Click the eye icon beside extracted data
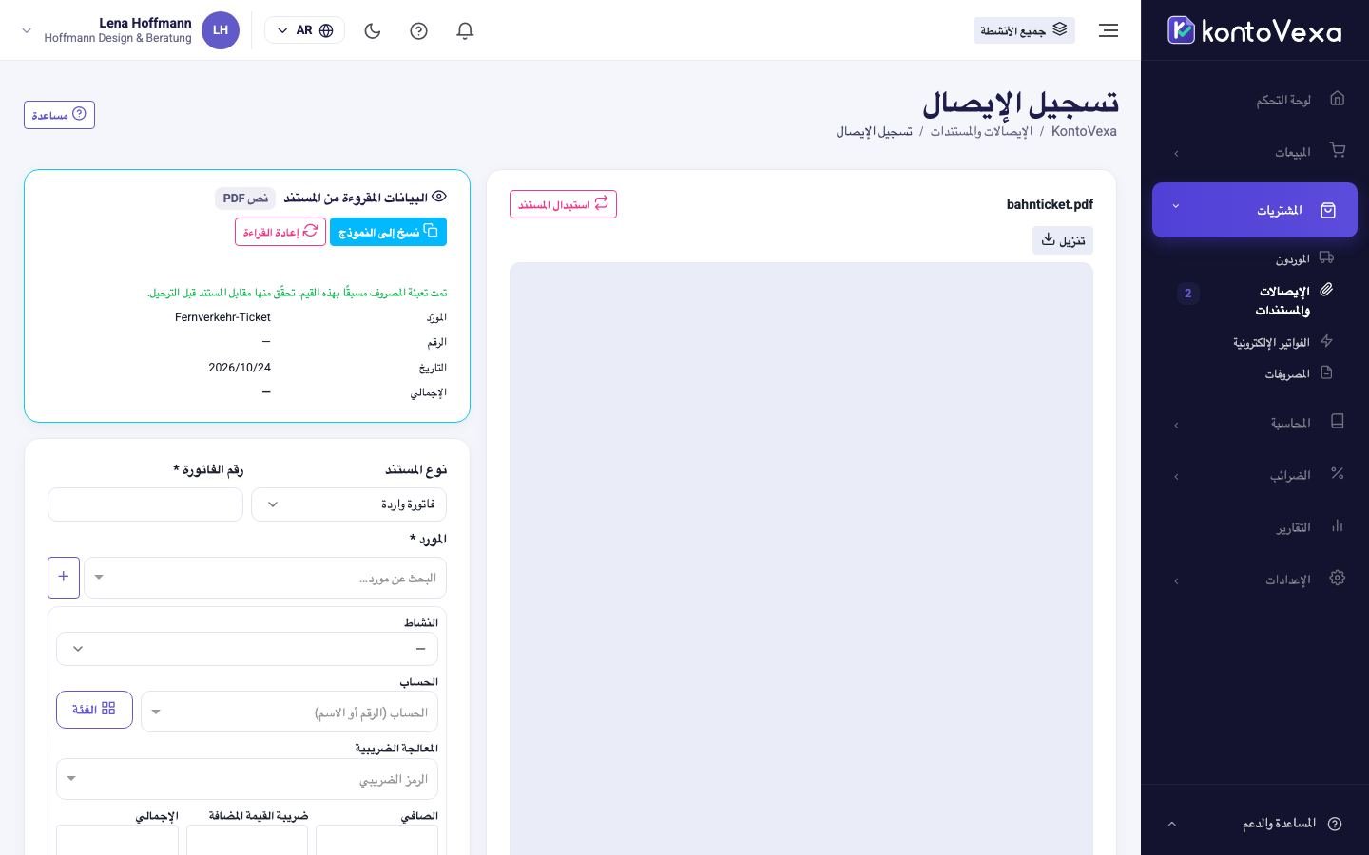Screen dimensions: 1369x855 439,197
